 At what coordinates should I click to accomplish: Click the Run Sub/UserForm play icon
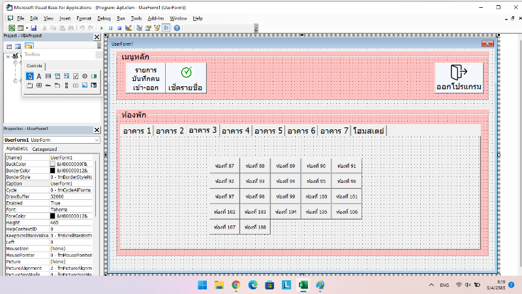pyautogui.click(x=101, y=28)
